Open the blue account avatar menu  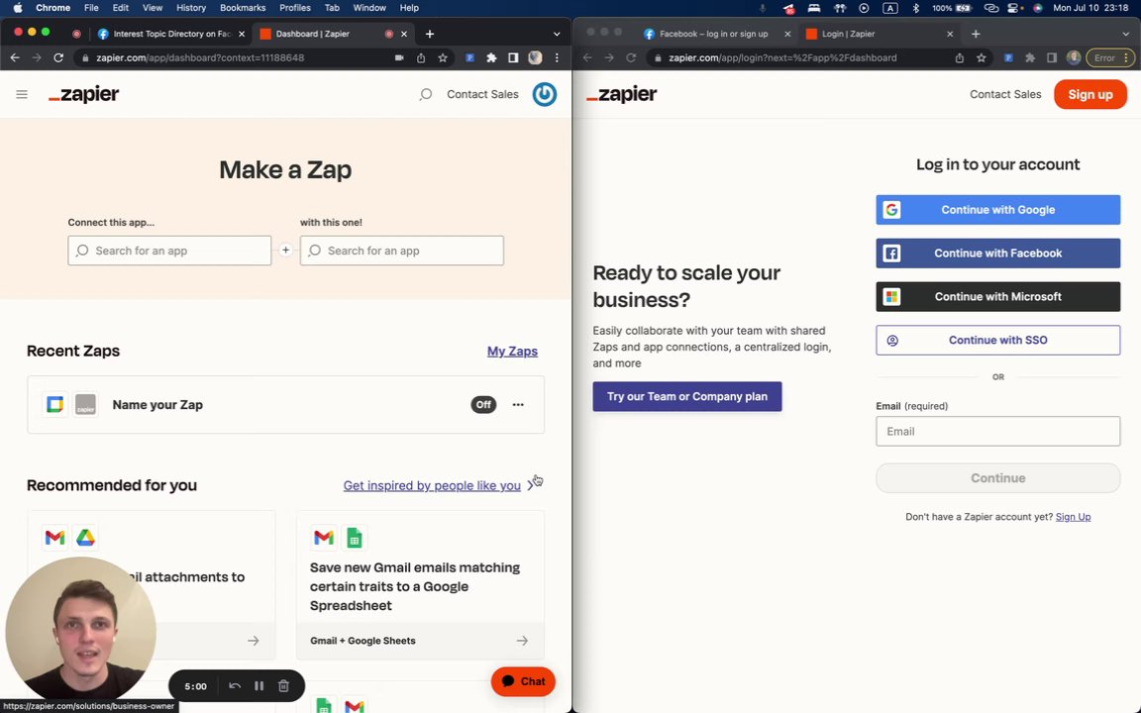click(545, 95)
